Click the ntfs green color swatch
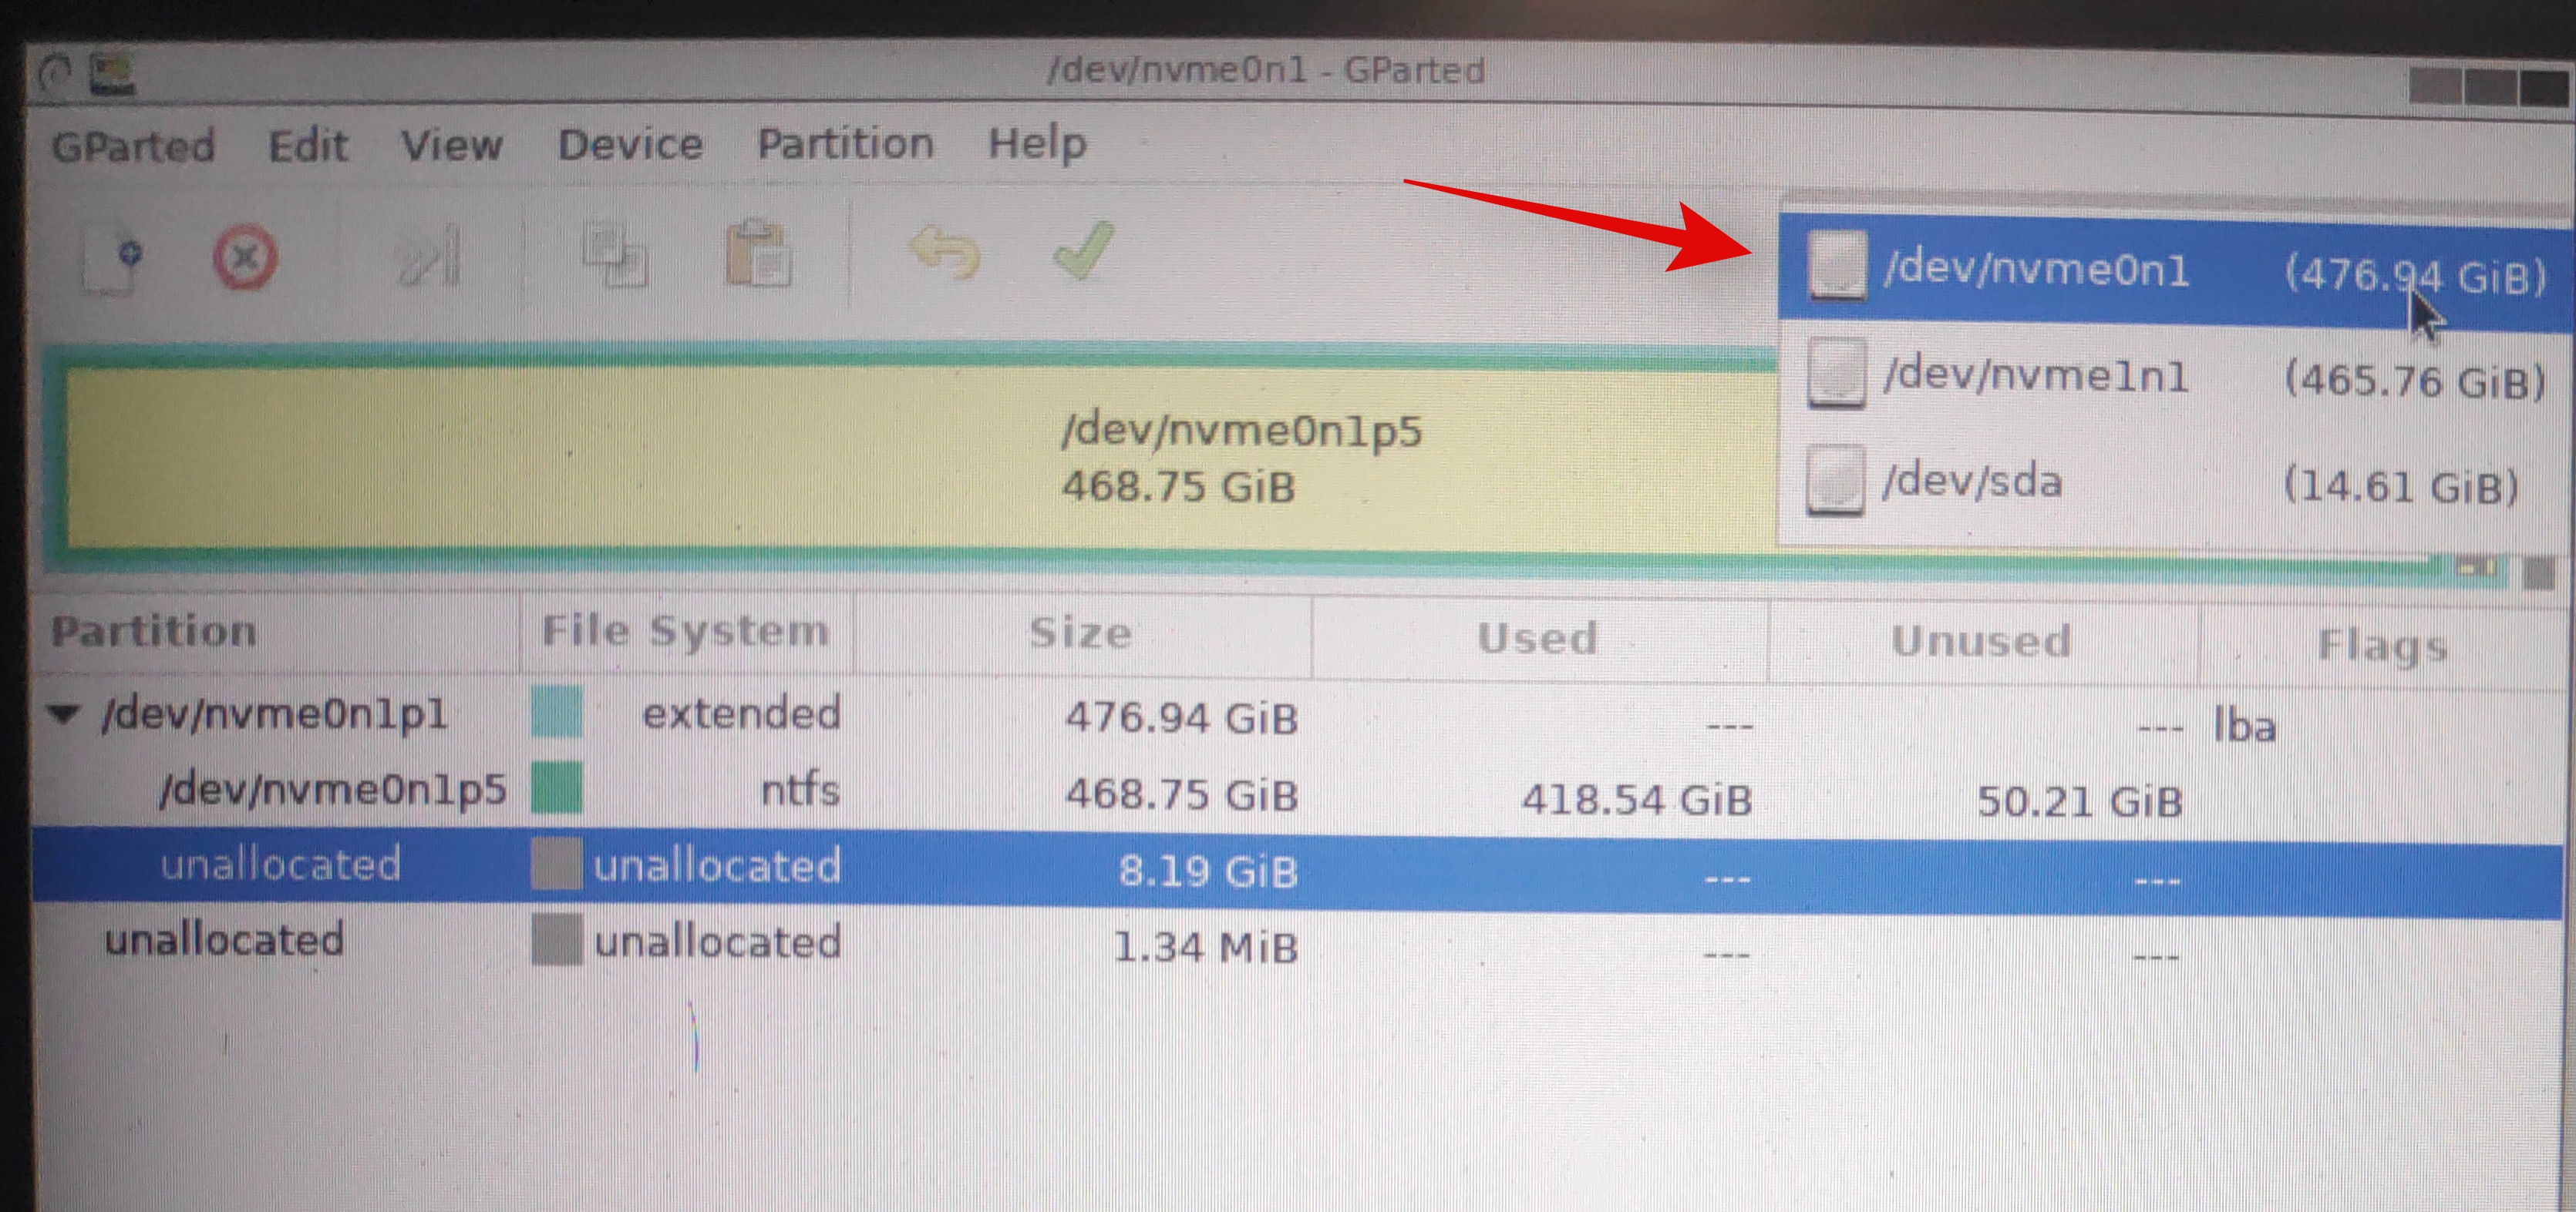 (x=556, y=788)
